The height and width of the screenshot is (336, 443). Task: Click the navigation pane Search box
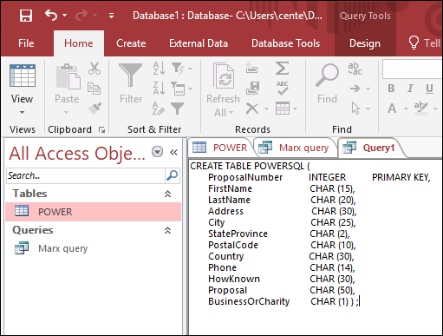(x=86, y=175)
